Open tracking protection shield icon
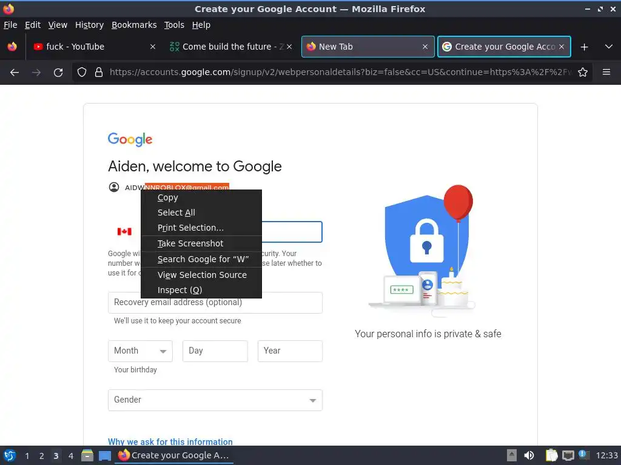The height and width of the screenshot is (465, 621). (x=82, y=73)
